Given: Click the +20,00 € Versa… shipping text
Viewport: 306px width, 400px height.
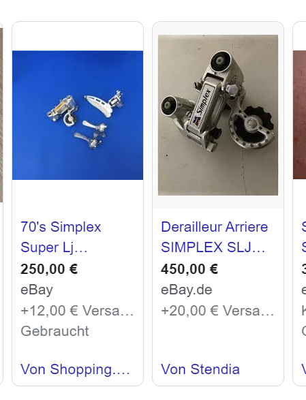Looking at the screenshot, I should [x=217, y=311].
